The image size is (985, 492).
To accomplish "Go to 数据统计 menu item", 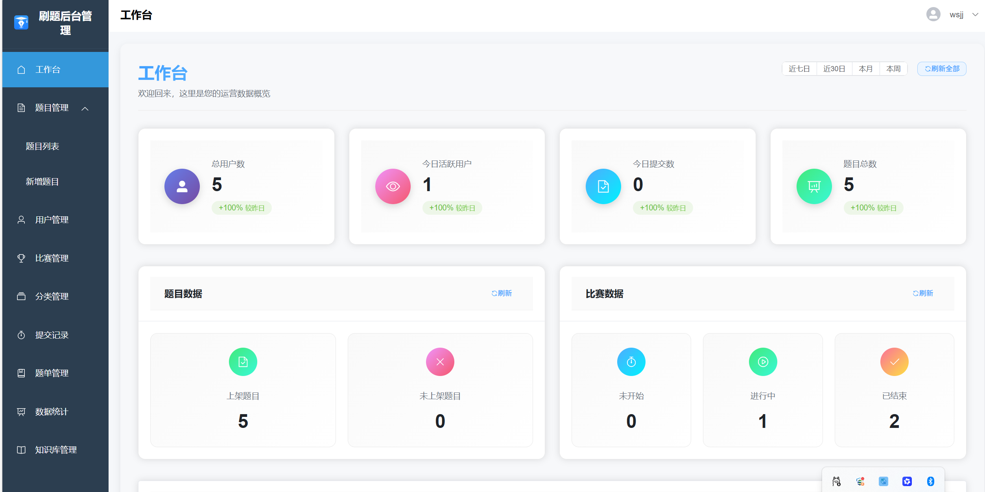I will [x=52, y=411].
